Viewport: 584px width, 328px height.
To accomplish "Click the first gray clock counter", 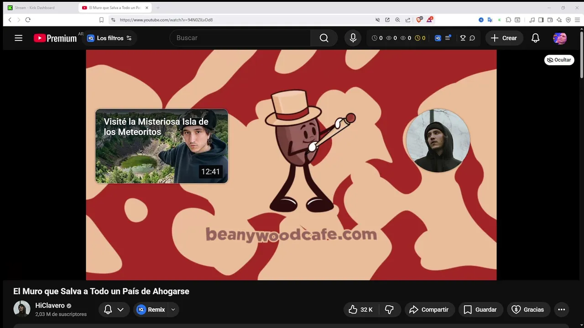I will pos(377,38).
